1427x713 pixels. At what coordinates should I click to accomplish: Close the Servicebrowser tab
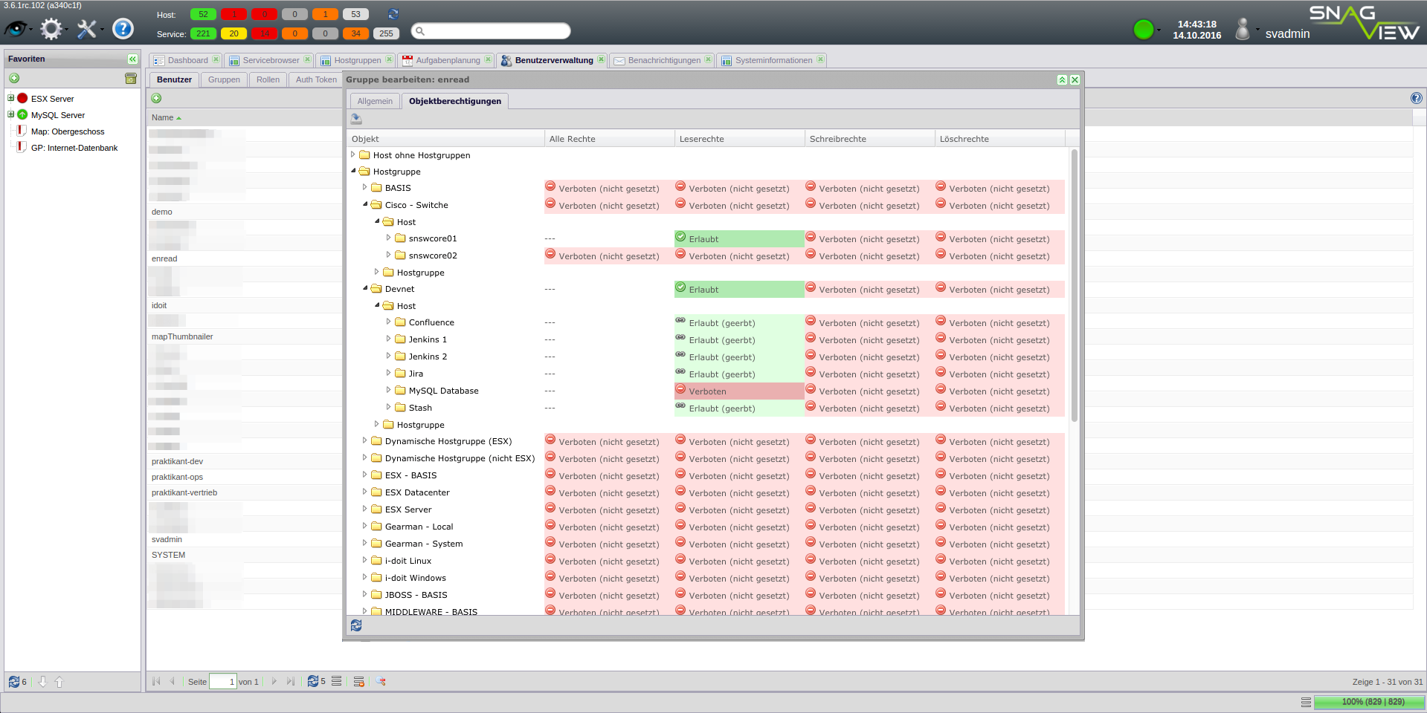(x=307, y=59)
